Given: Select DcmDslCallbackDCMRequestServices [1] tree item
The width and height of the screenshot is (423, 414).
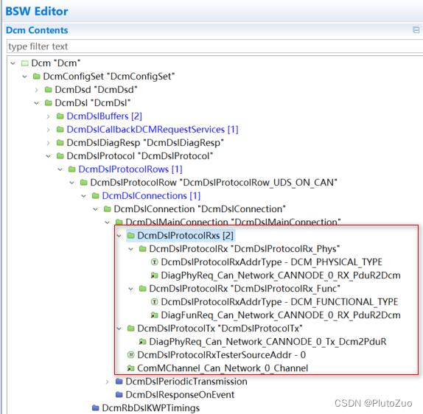Looking at the screenshot, I should tap(153, 130).
